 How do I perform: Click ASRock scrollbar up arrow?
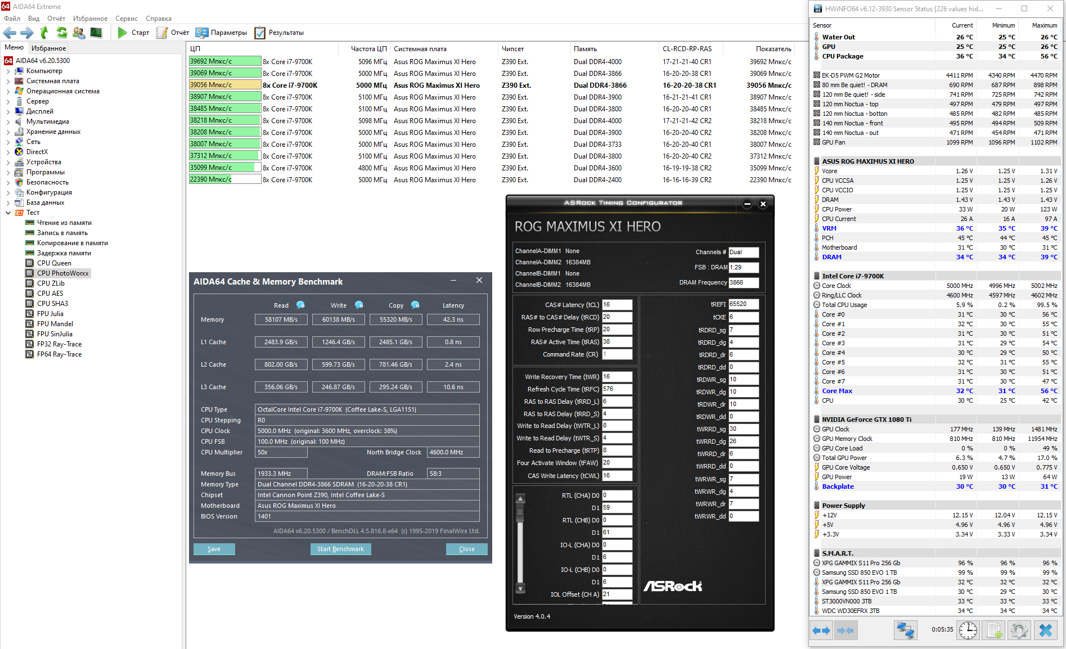pyautogui.click(x=521, y=498)
